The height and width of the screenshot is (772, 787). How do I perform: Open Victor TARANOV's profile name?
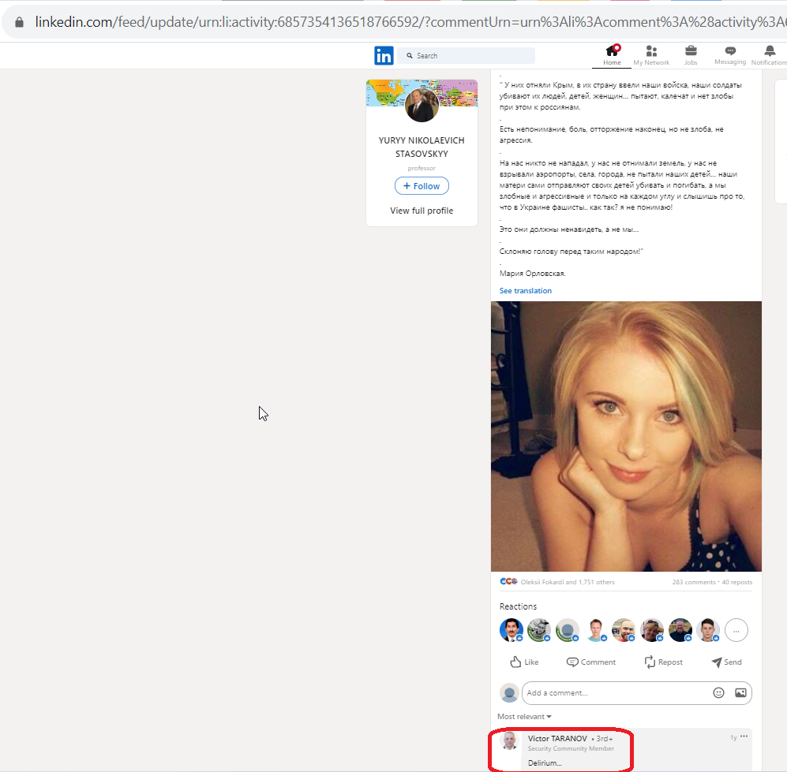coord(557,738)
